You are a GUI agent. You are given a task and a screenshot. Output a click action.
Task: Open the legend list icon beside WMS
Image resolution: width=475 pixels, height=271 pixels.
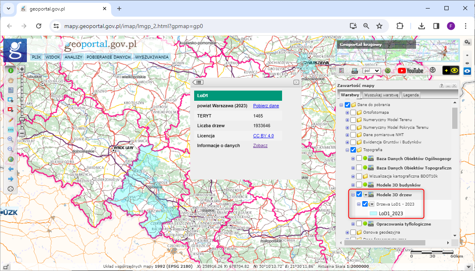[342, 70]
